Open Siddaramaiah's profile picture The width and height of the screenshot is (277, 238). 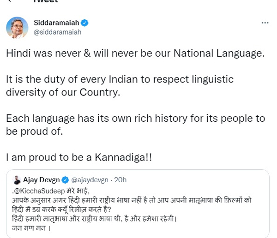[x=17, y=27]
